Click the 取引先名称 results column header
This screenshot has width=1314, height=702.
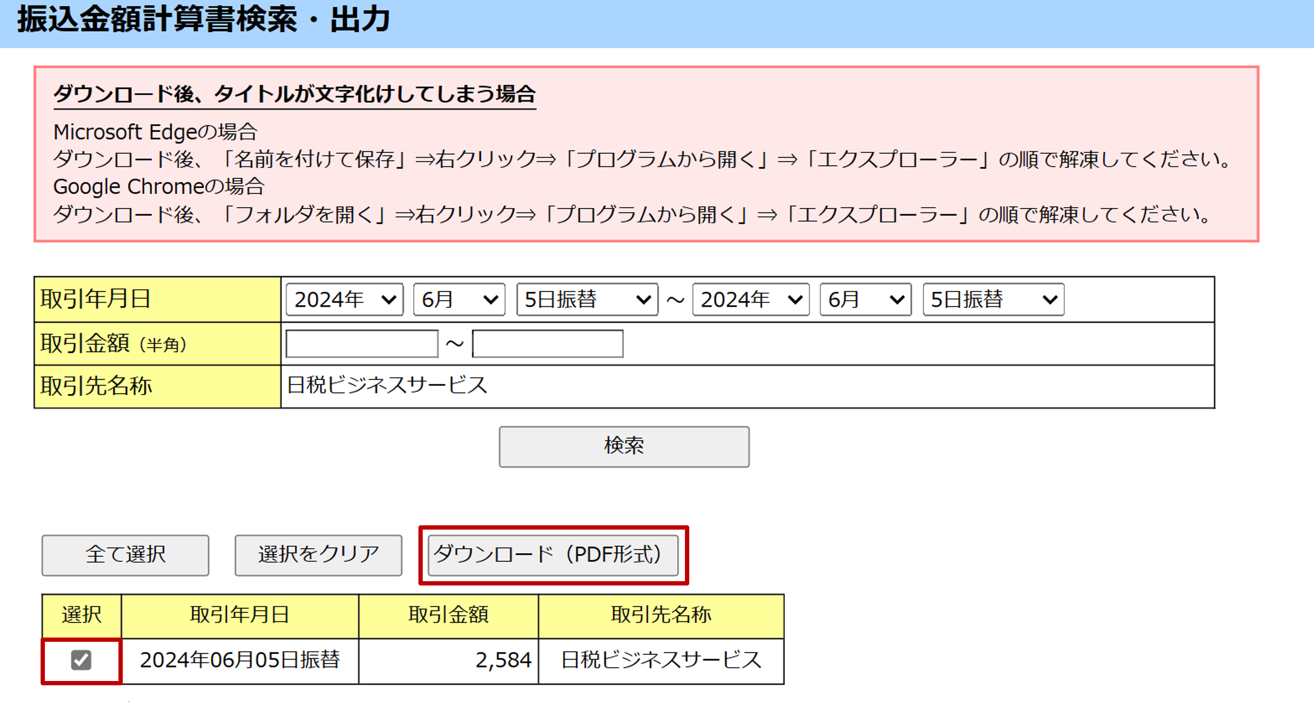tap(661, 615)
